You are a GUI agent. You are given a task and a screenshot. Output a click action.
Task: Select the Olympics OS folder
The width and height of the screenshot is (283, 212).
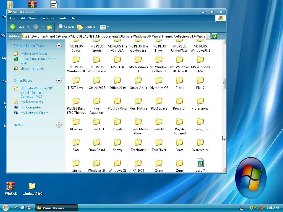(x=159, y=83)
